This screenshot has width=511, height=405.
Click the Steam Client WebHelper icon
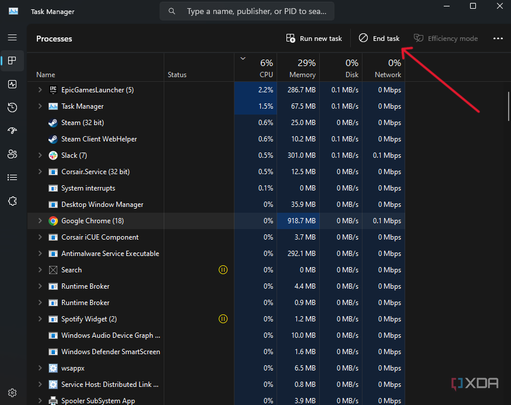(53, 139)
